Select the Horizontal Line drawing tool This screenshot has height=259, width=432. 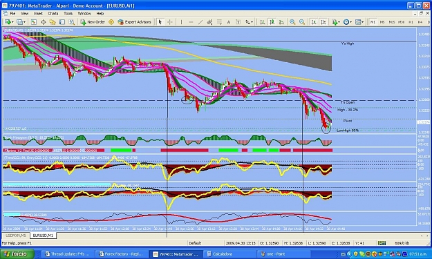click(x=191, y=22)
